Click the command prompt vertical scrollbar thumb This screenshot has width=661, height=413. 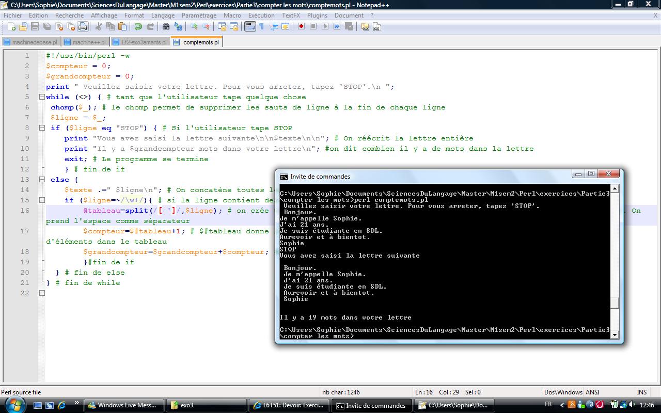click(x=615, y=303)
